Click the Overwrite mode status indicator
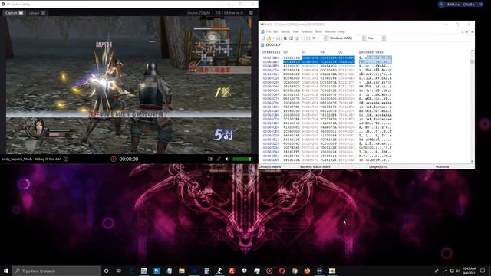Image resolution: width=491 pixels, height=276 pixels. pyautogui.click(x=442, y=167)
